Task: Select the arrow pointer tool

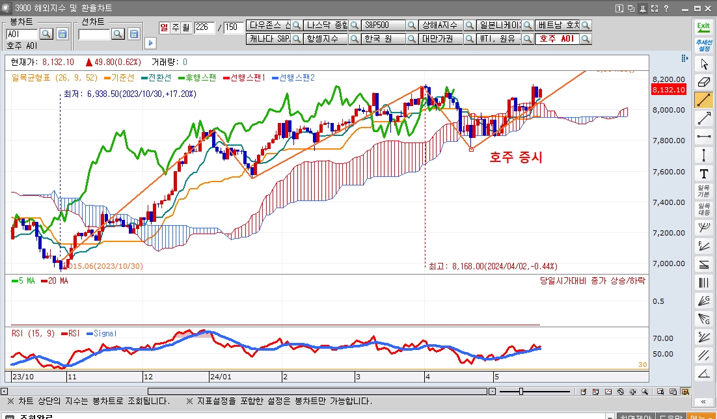Action: pos(703,64)
